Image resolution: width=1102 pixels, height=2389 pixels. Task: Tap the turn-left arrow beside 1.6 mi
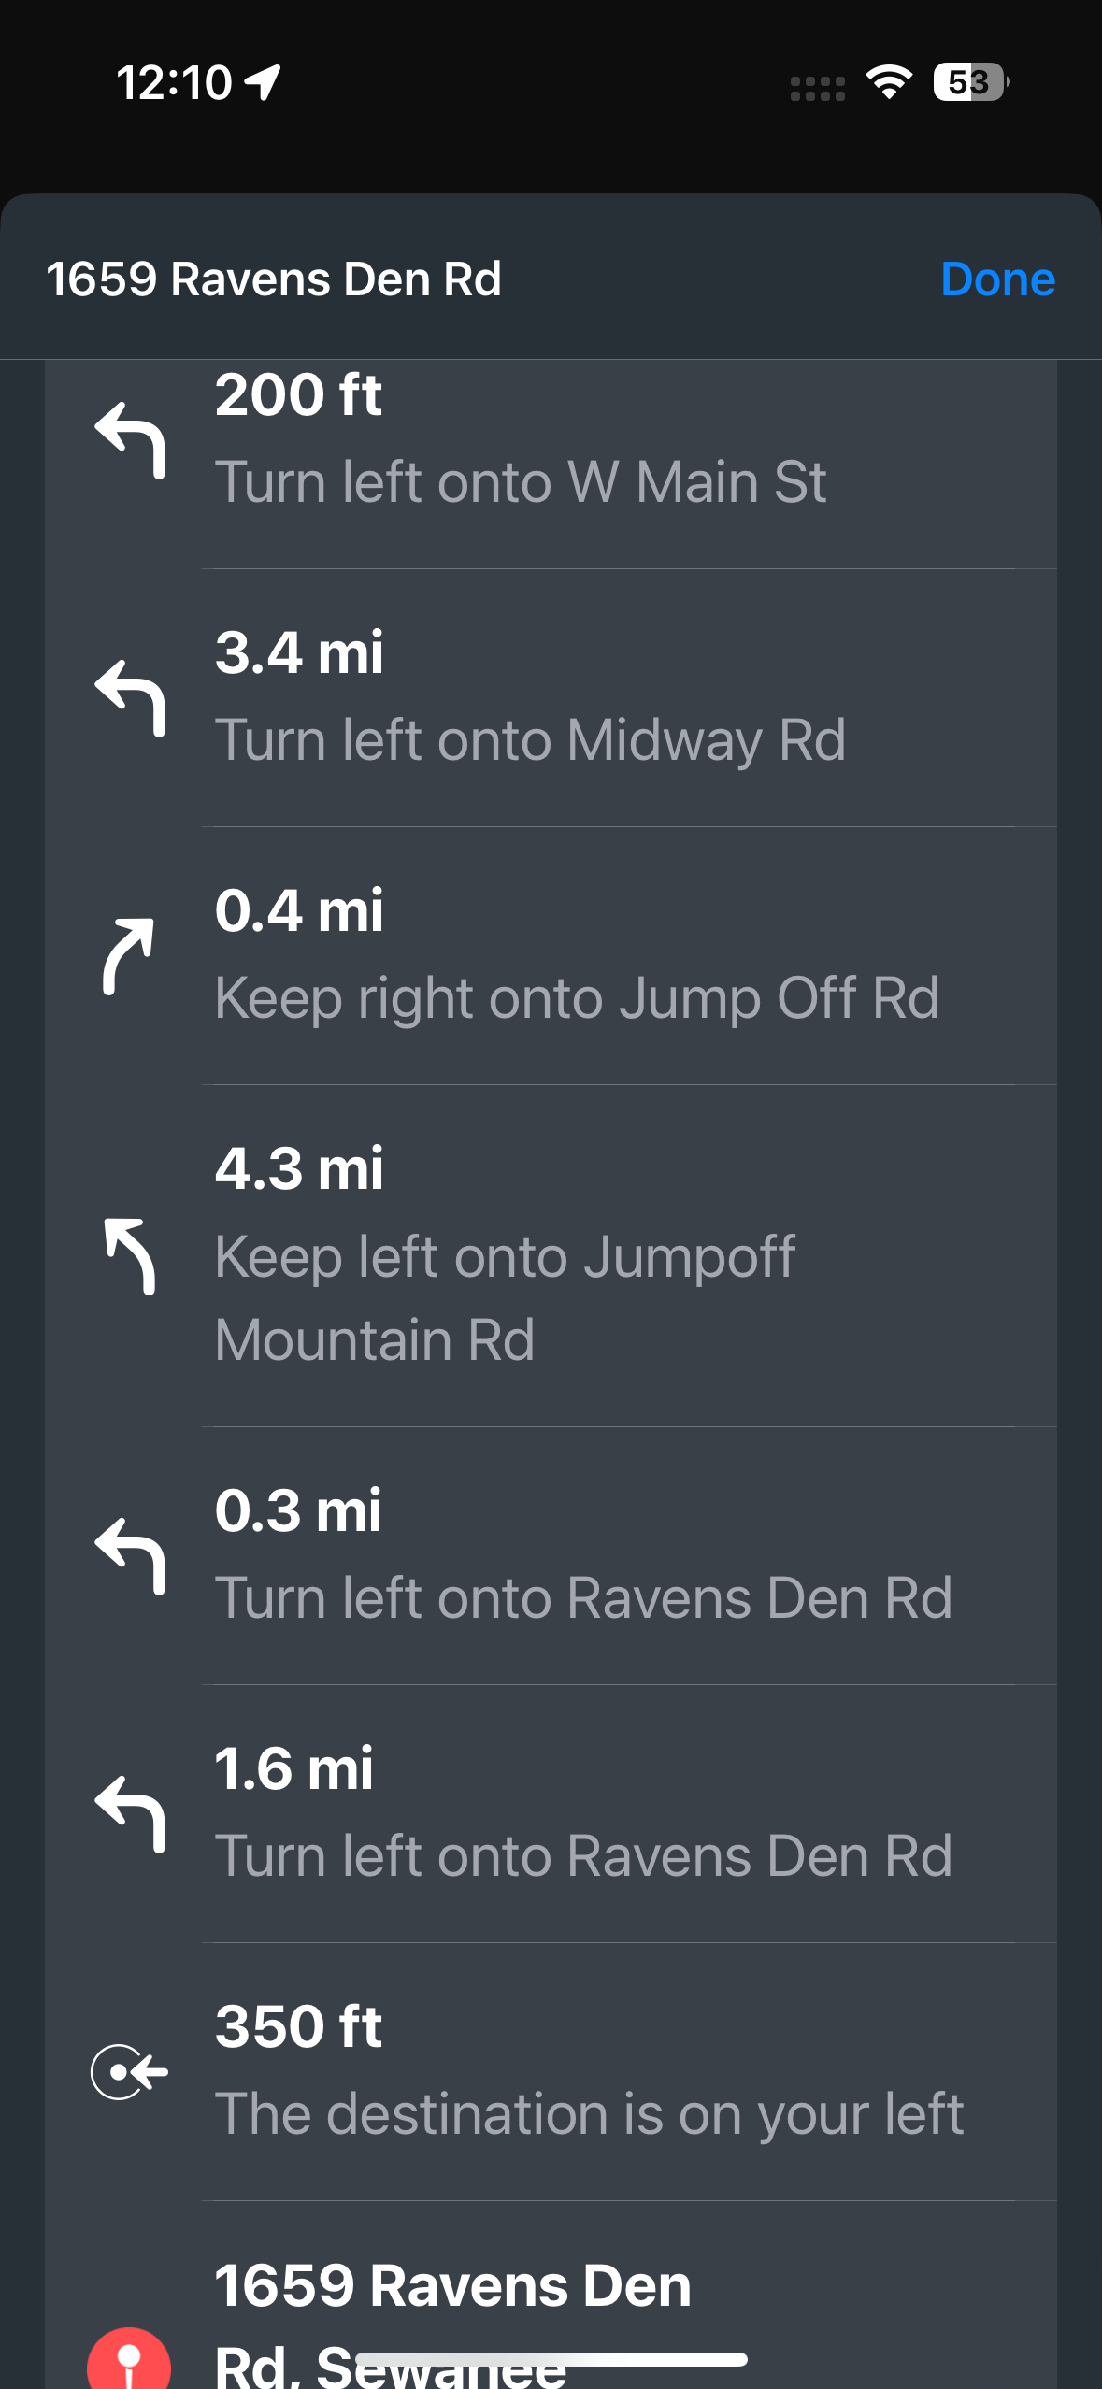131,1813
